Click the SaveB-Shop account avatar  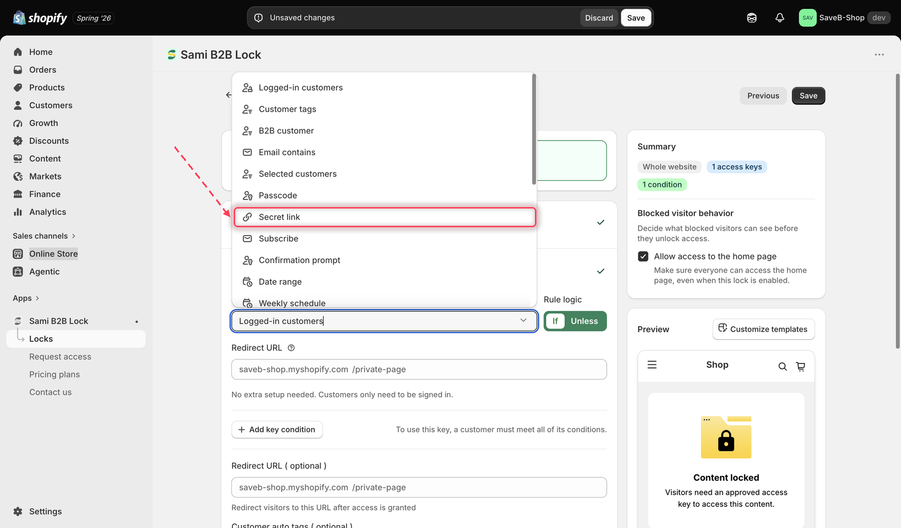coord(808,18)
